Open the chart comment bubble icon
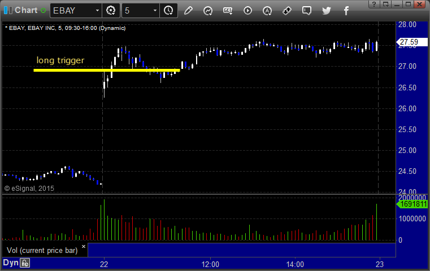Viewport: 430px width, 271px height. coord(307,11)
